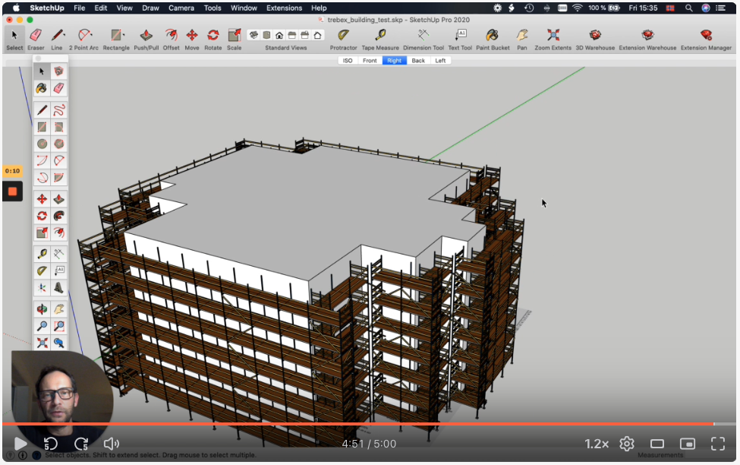Switch to the ISO scene tab

pos(348,61)
